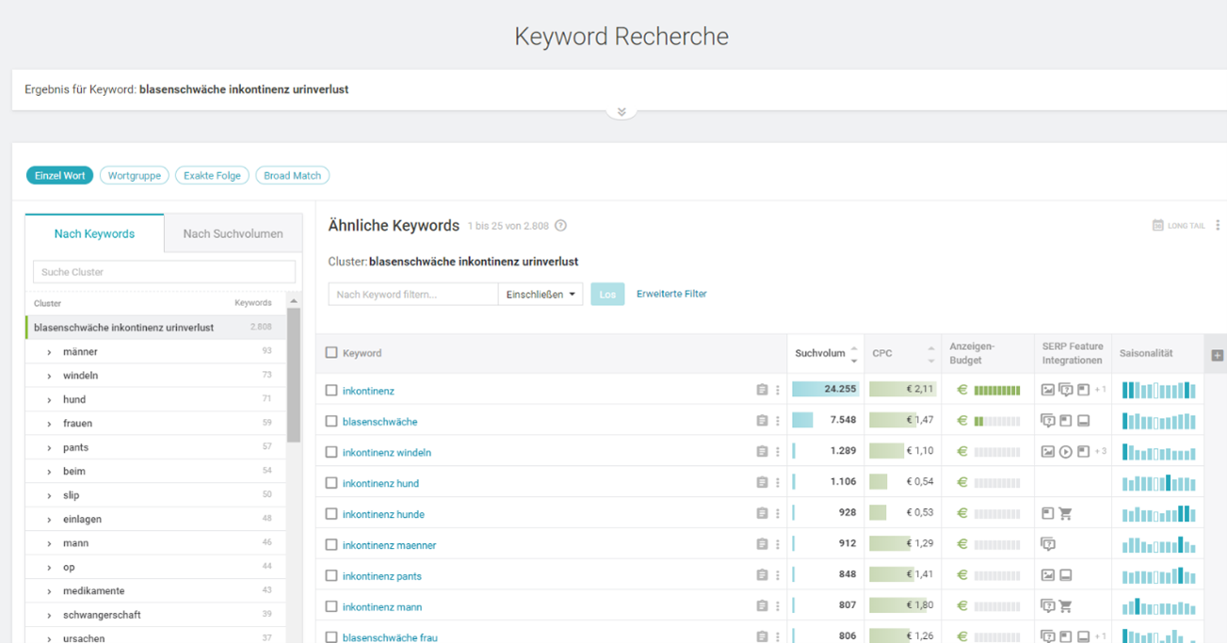The image size is (1227, 643).
Task: Switch to the Nach Keywords tab
Action: (94, 233)
